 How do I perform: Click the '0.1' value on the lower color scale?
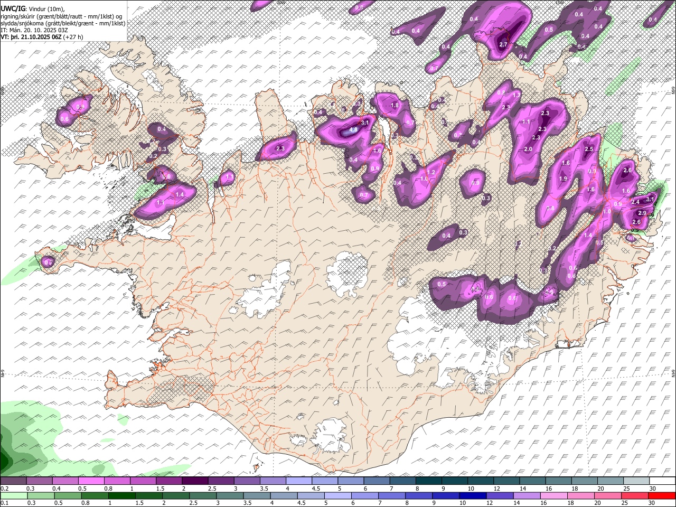pos(5,503)
